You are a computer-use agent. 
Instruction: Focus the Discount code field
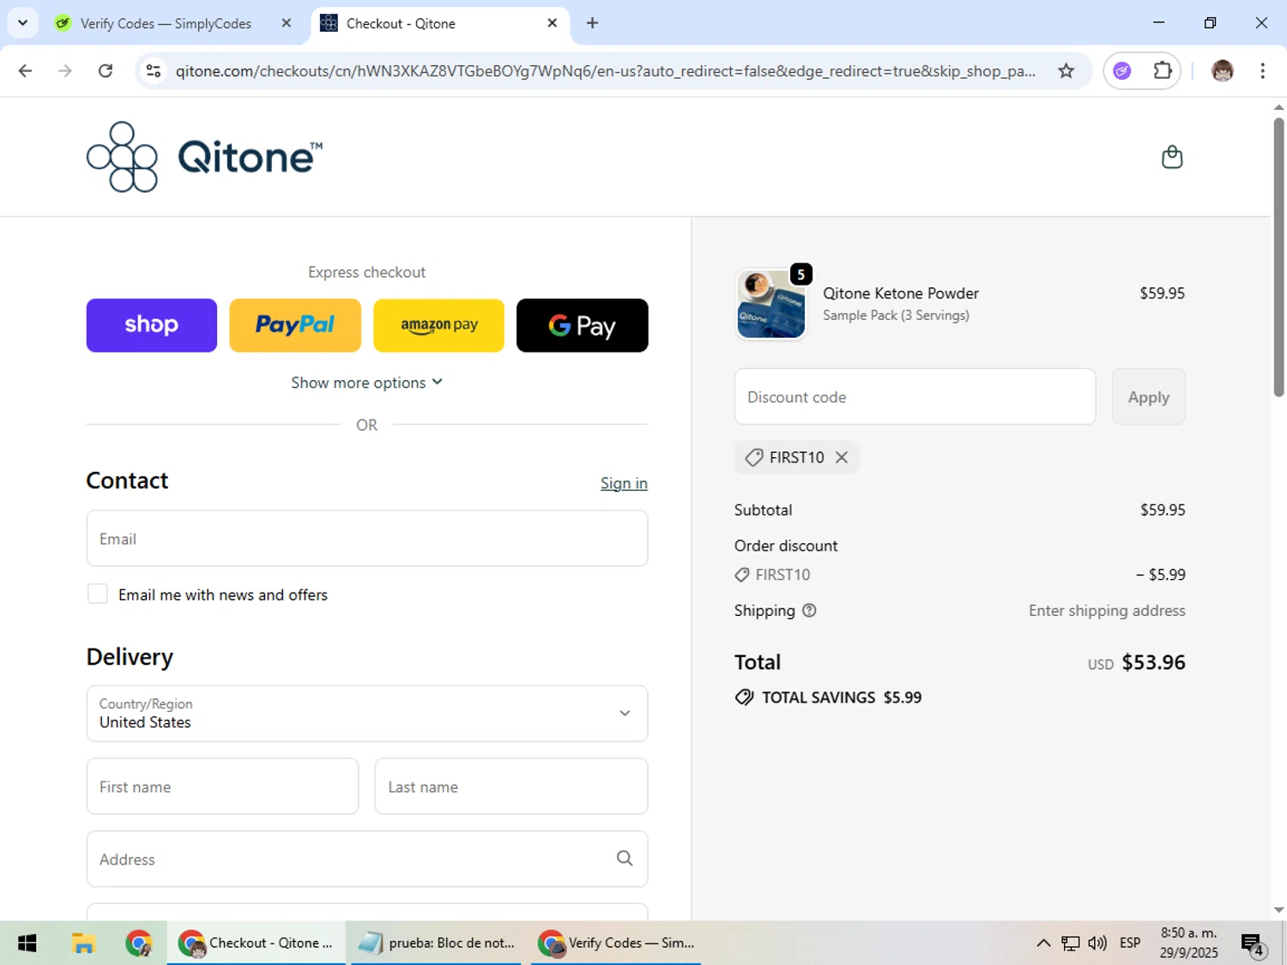click(x=915, y=397)
